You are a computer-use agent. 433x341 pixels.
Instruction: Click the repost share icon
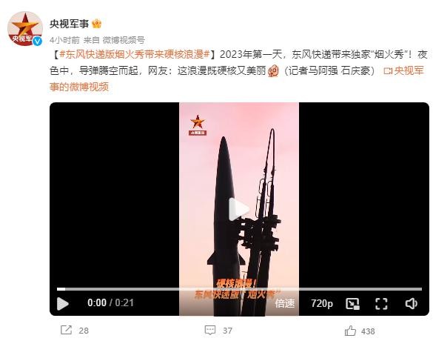pyautogui.click(x=66, y=330)
